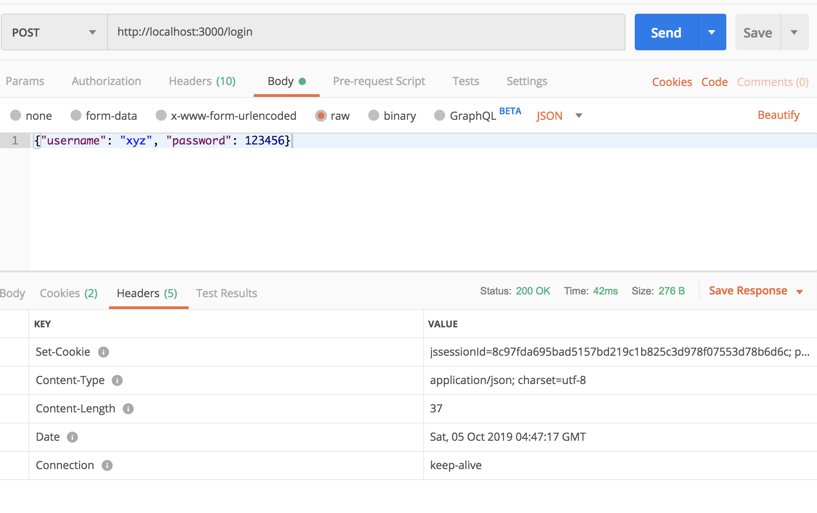Click the Content-Type header key
This screenshot has width=817, height=513.
point(70,380)
